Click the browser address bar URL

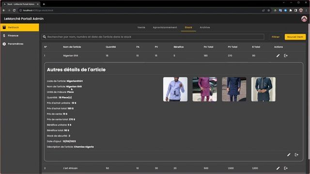[38, 10]
